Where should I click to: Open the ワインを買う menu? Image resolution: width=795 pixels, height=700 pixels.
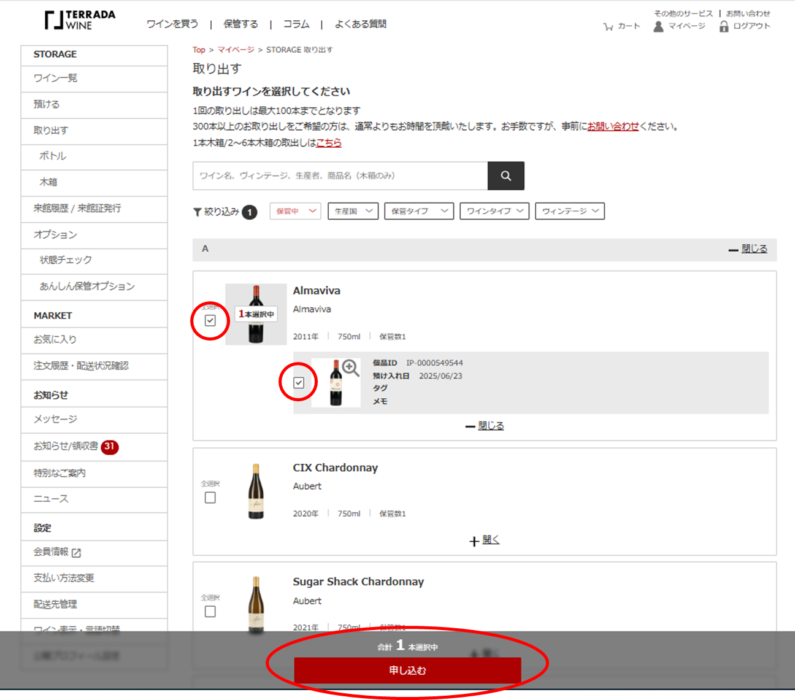coord(172,24)
